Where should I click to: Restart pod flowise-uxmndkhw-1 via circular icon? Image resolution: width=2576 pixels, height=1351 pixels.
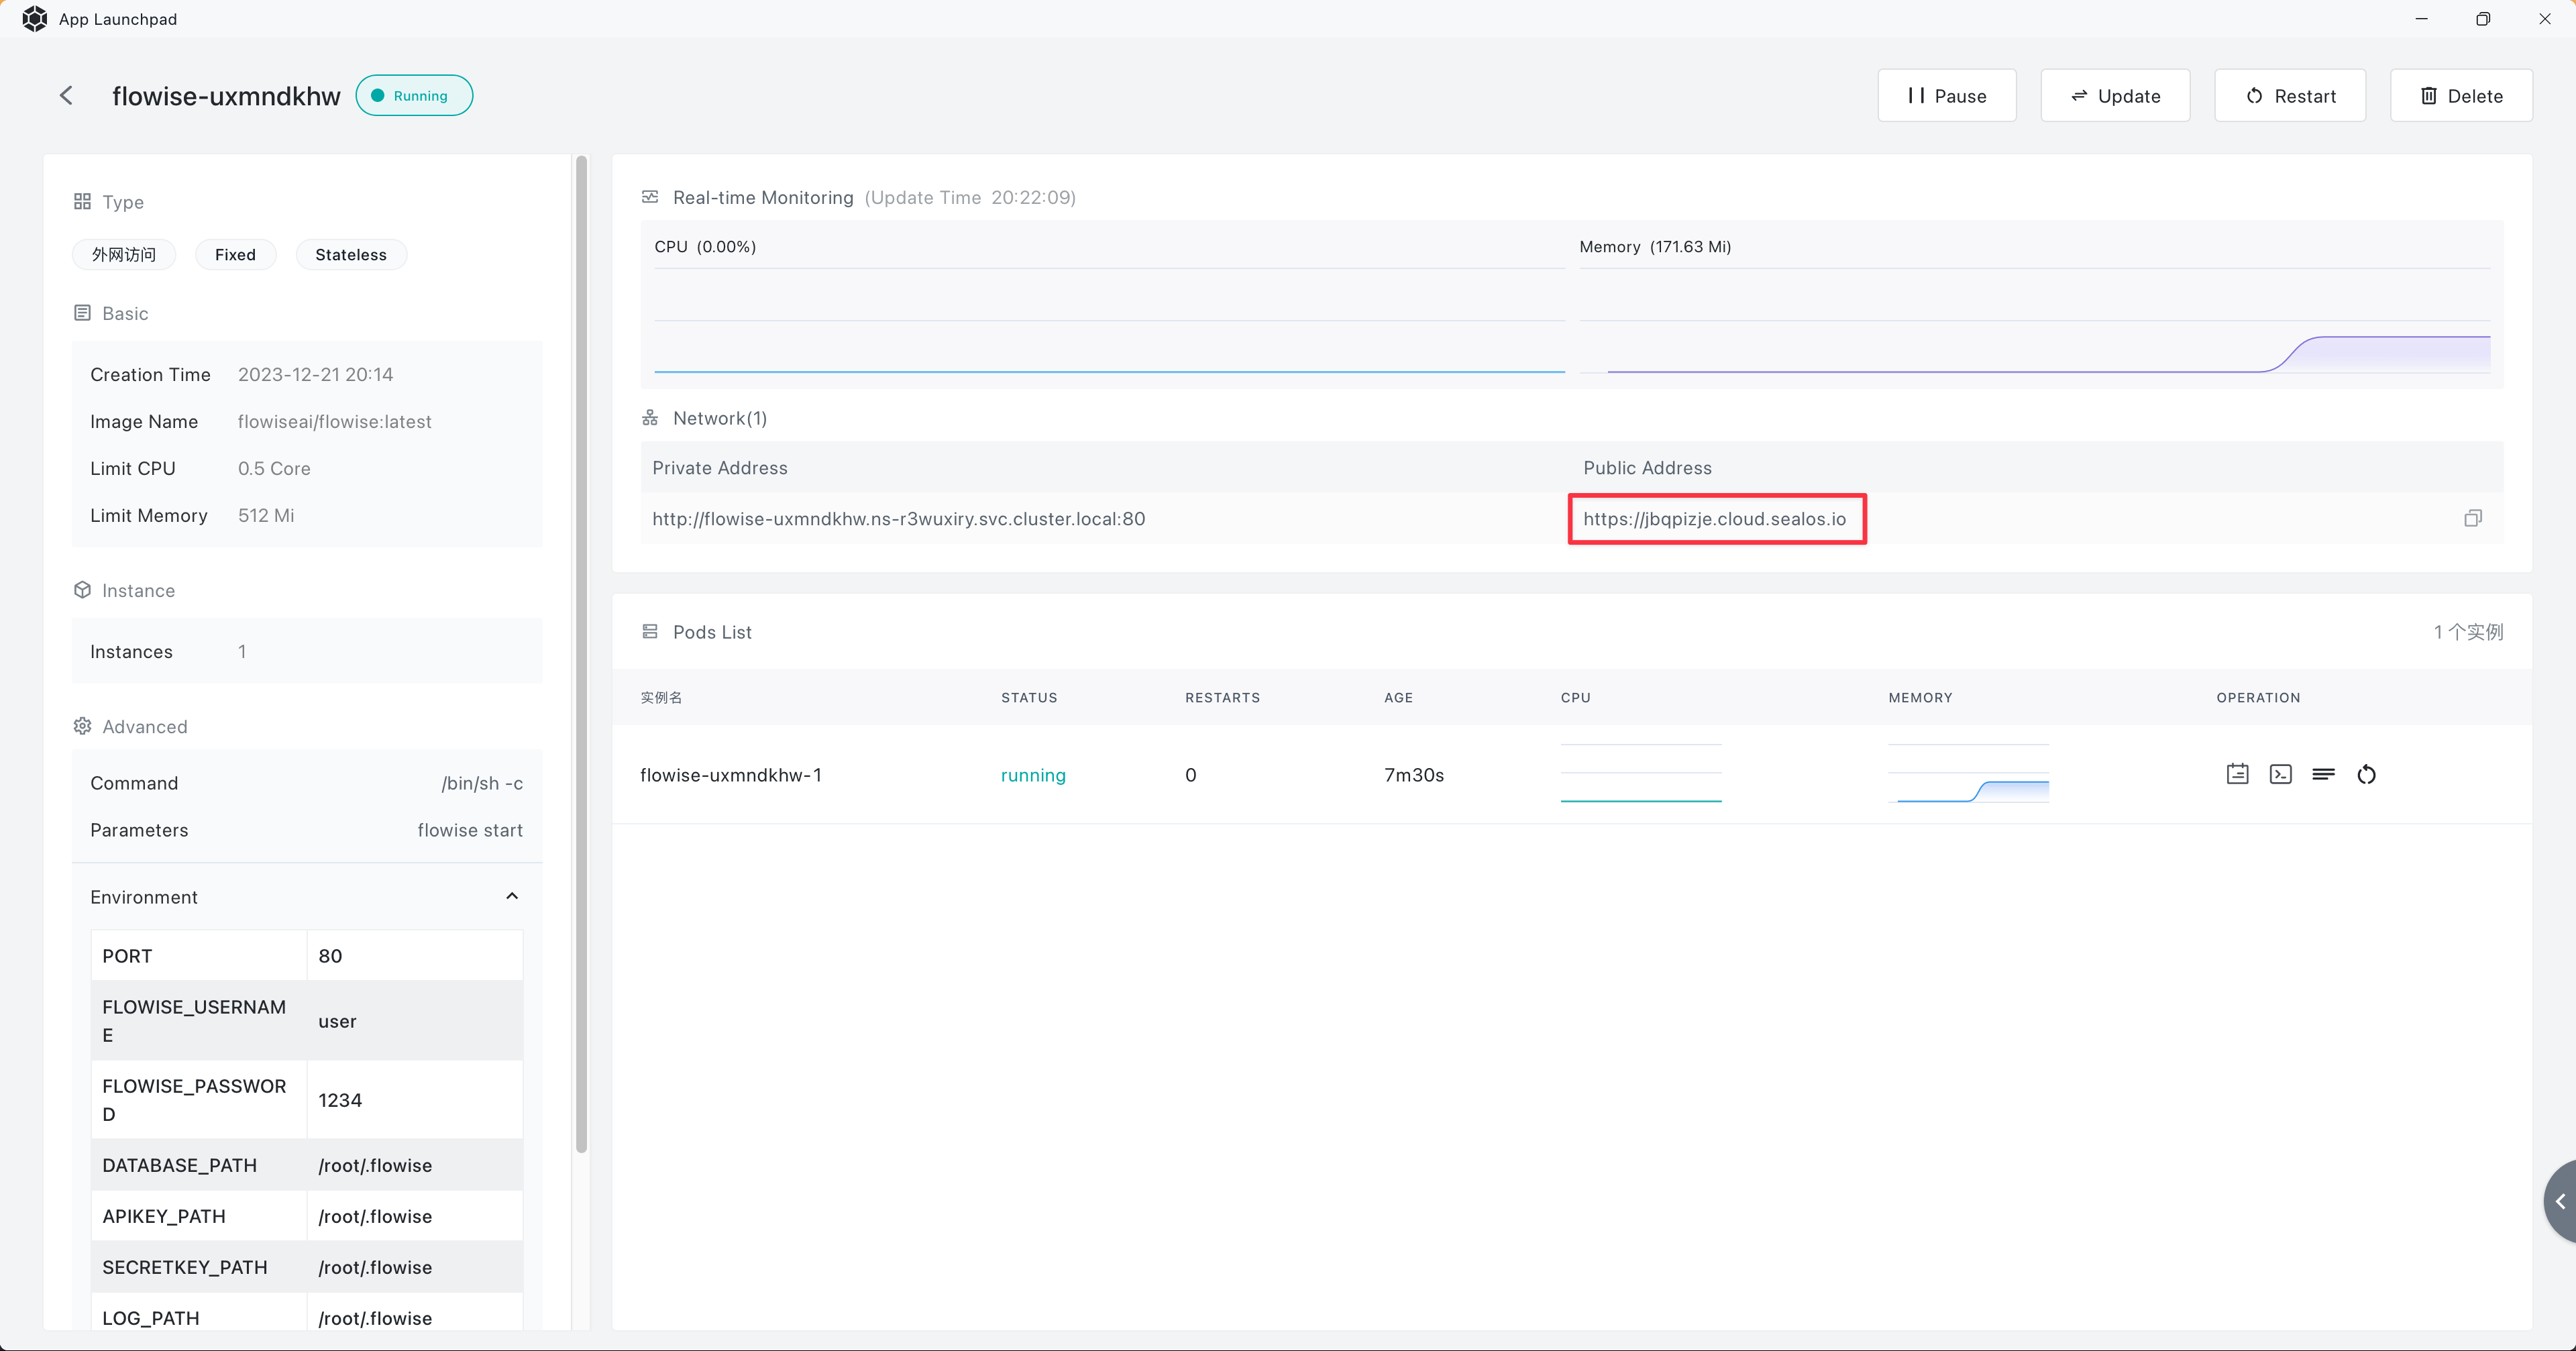point(2366,774)
